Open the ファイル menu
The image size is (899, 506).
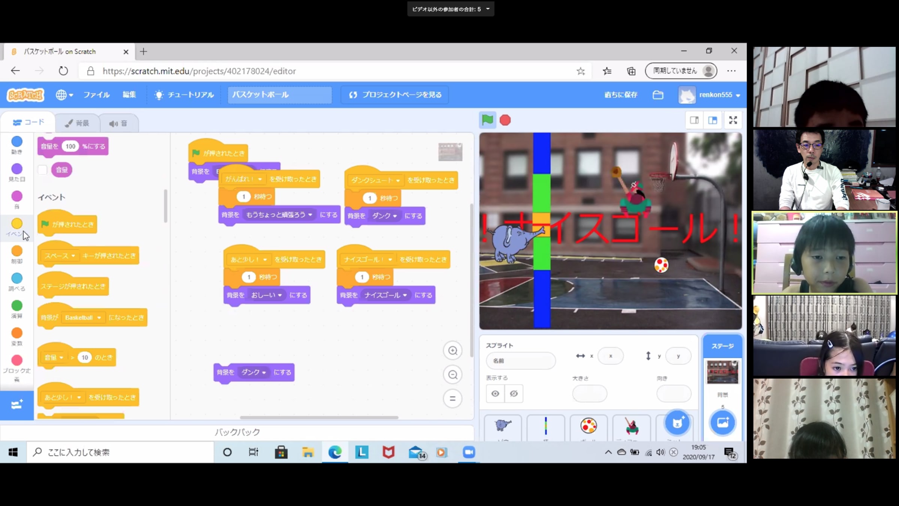(96, 95)
